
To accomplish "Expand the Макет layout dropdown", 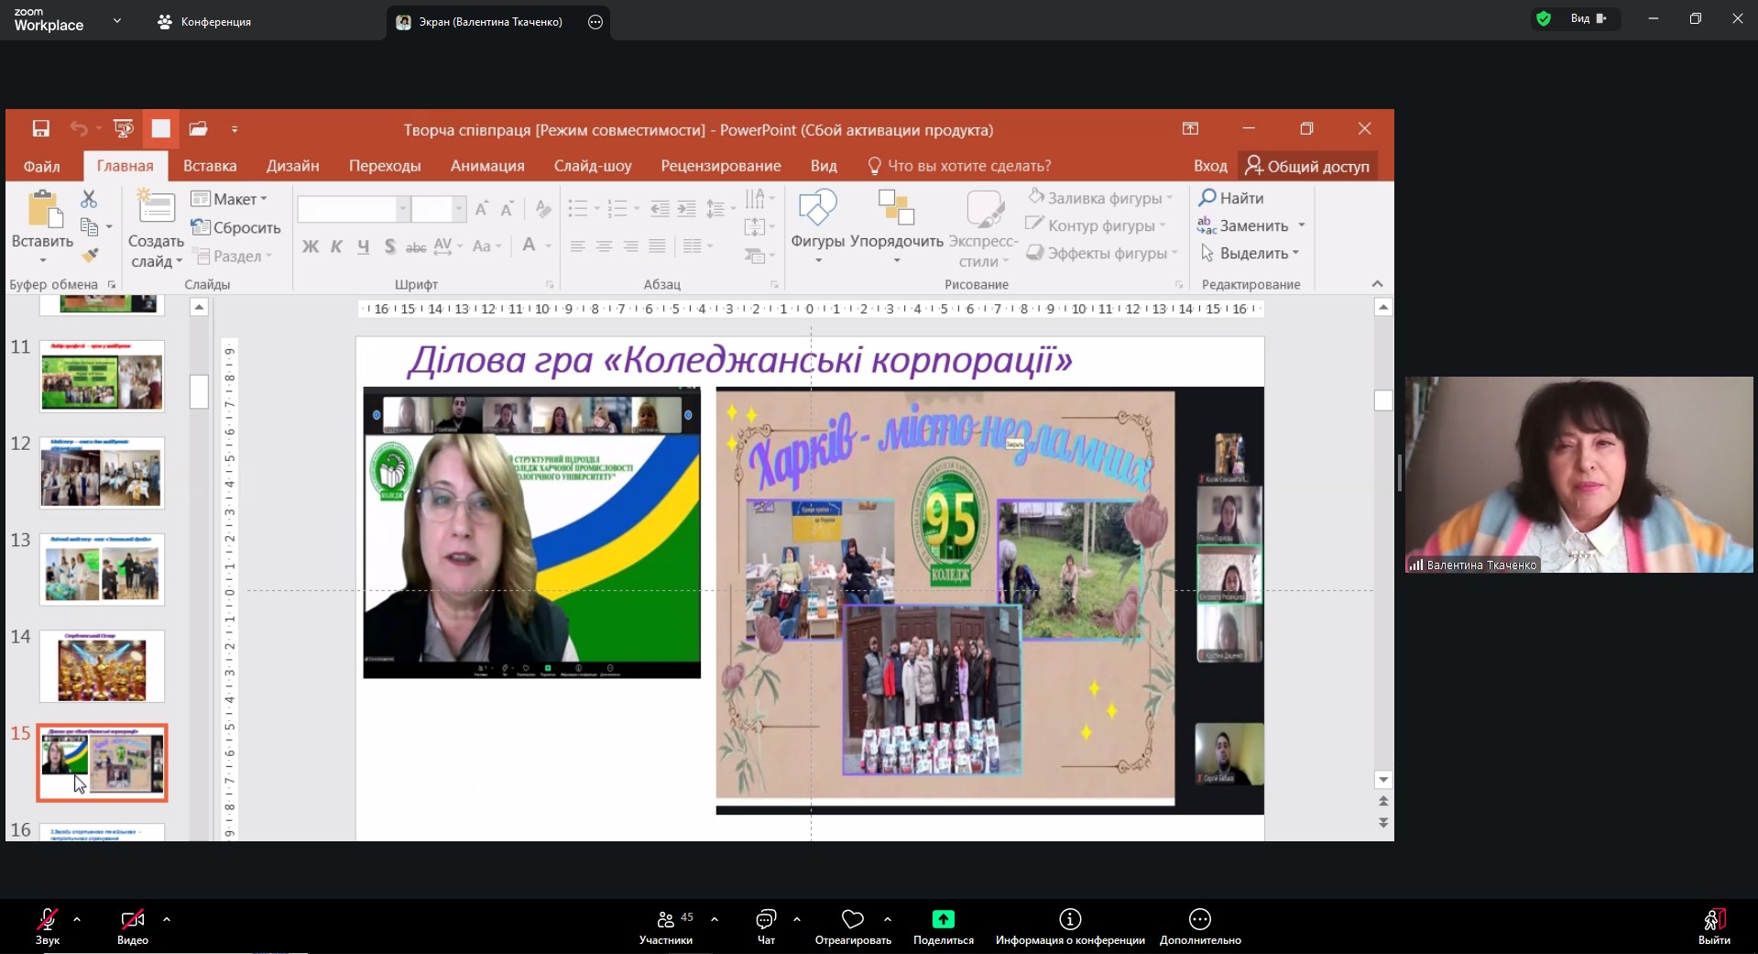I will [x=230, y=199].
